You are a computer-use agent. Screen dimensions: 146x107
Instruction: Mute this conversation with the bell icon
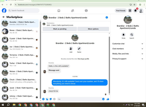pyautogui.click(x=124, y=35)
